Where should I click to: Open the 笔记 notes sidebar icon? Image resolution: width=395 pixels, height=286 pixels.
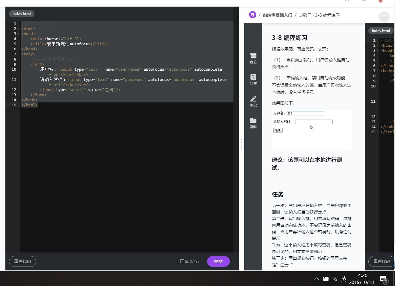(x=253, y=102)
